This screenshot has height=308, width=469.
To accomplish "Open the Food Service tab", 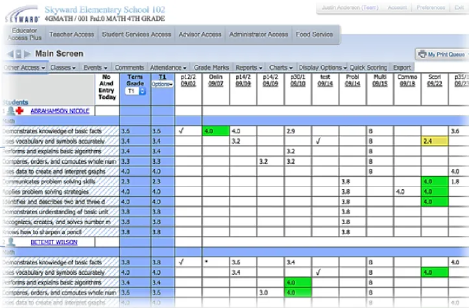I will pos(315,34).
